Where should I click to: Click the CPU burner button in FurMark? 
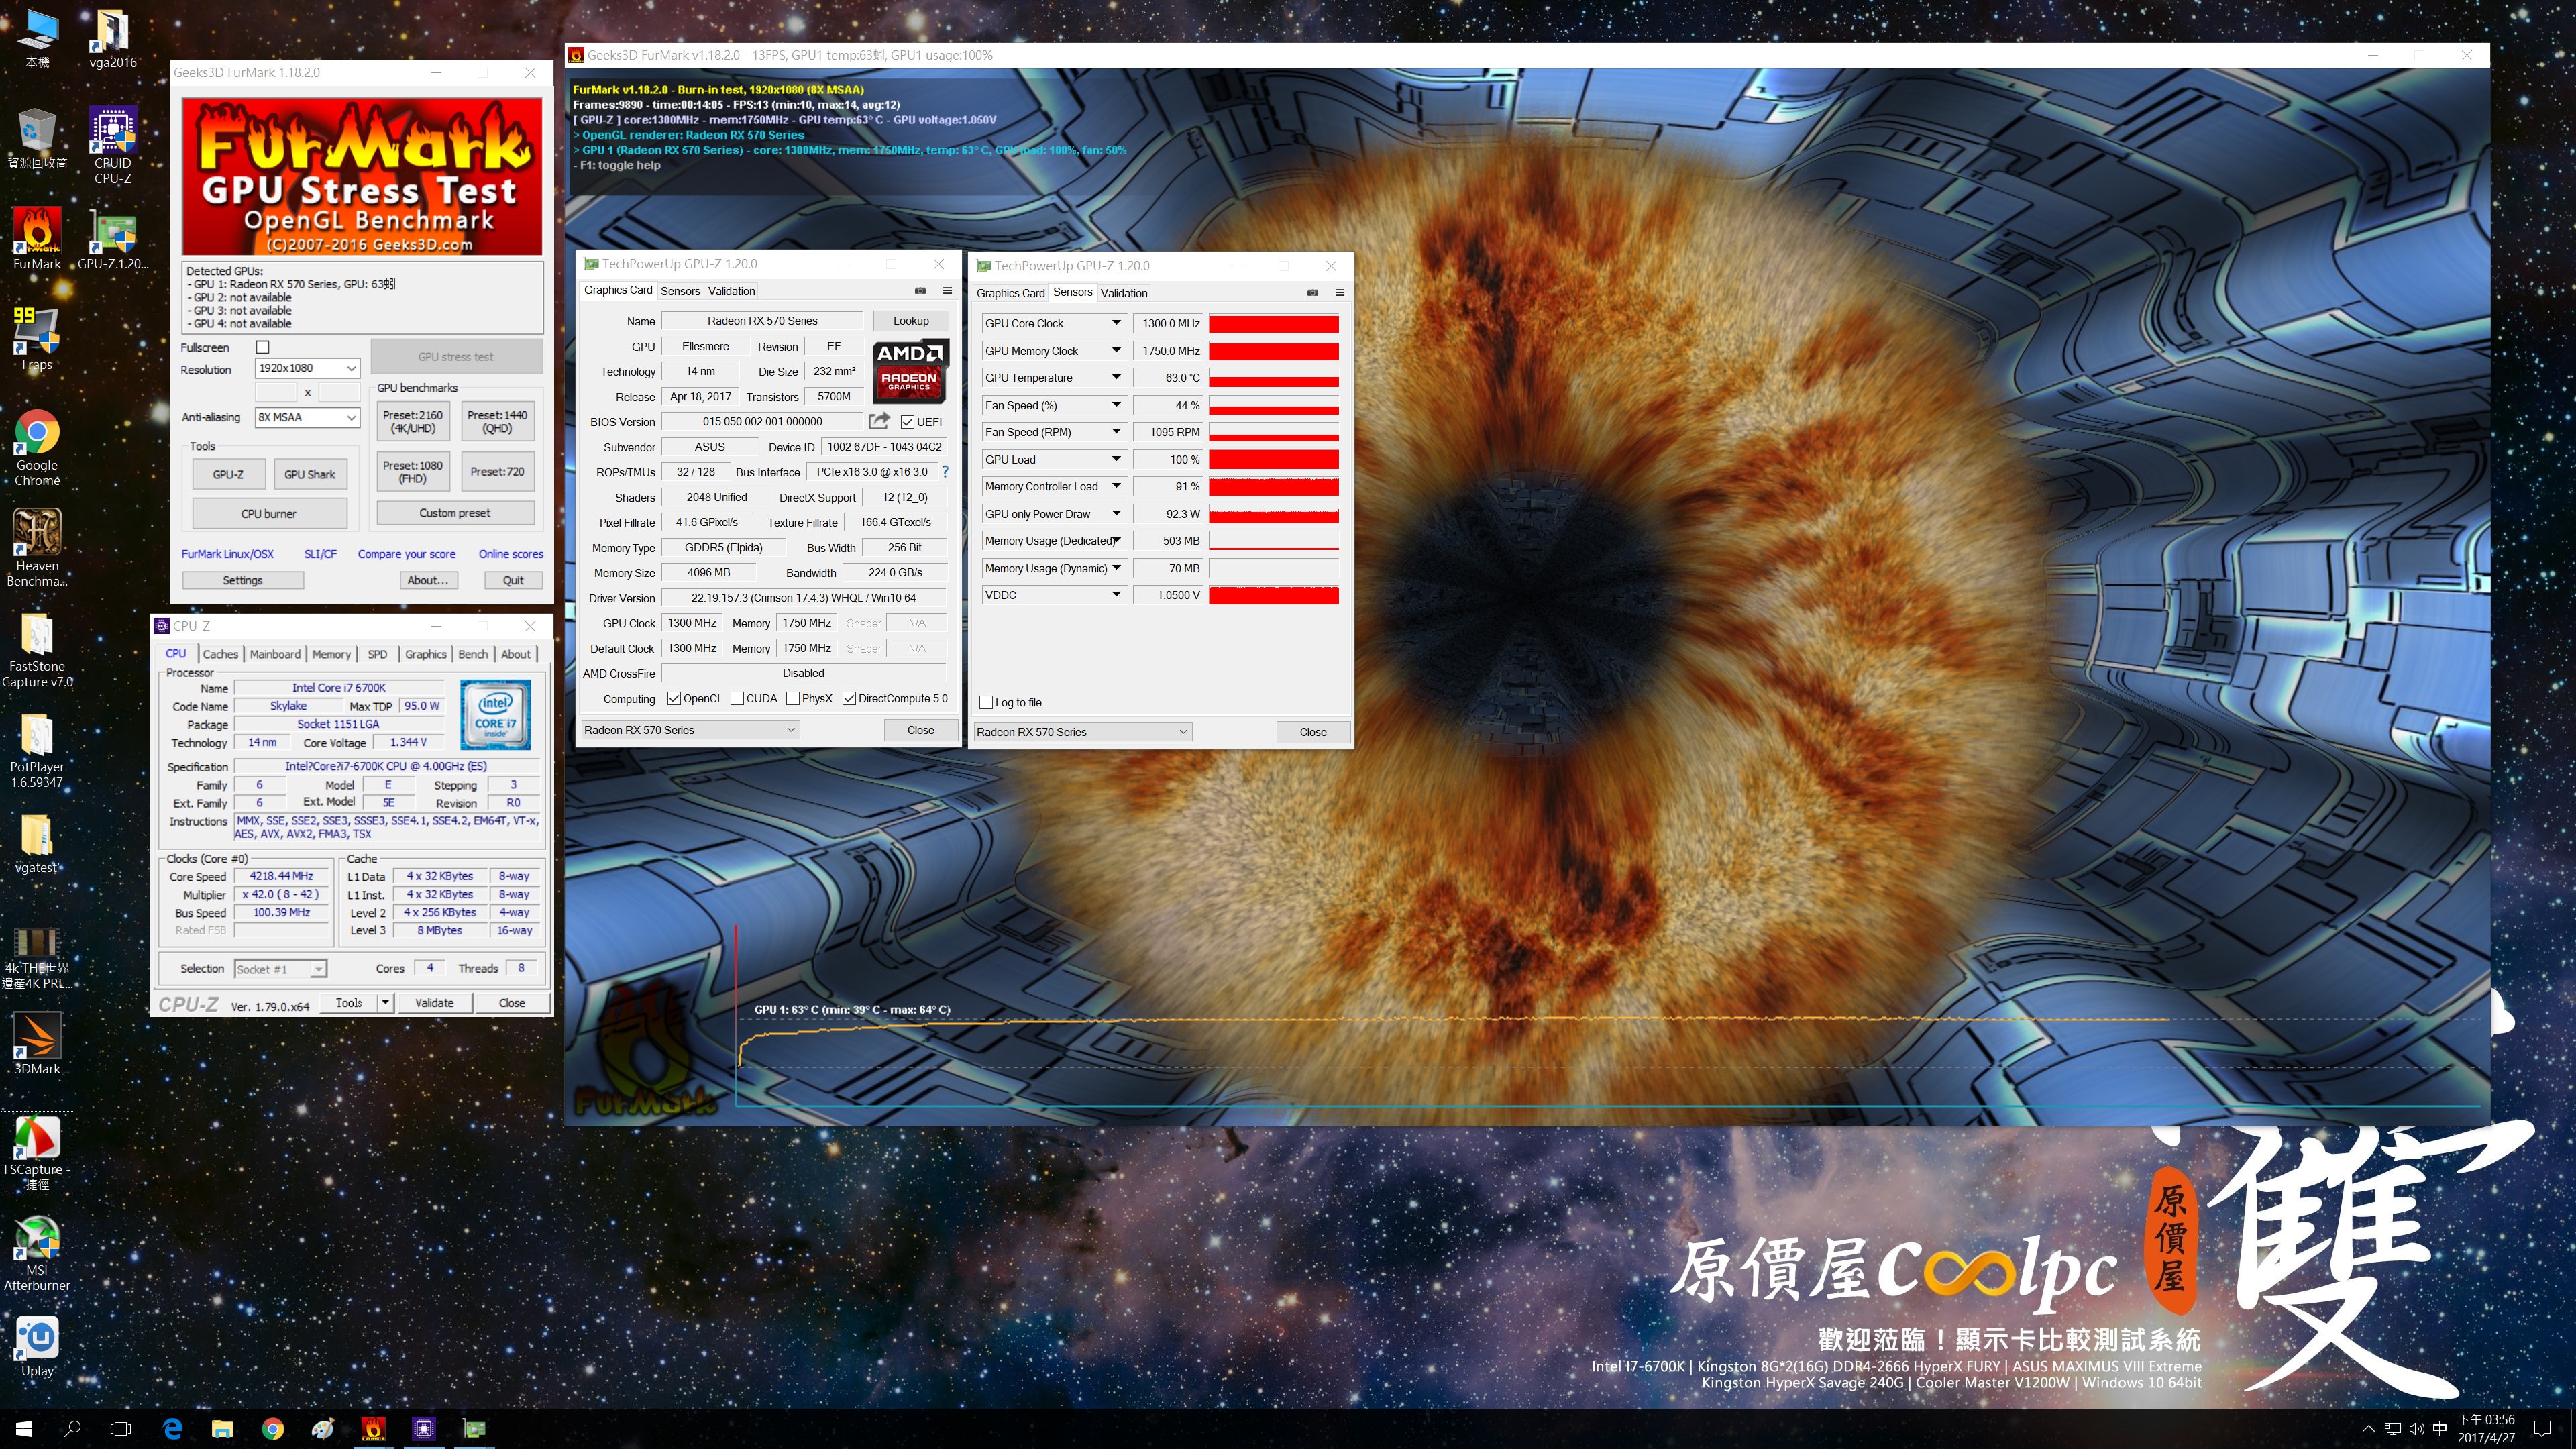coord(269,514)
